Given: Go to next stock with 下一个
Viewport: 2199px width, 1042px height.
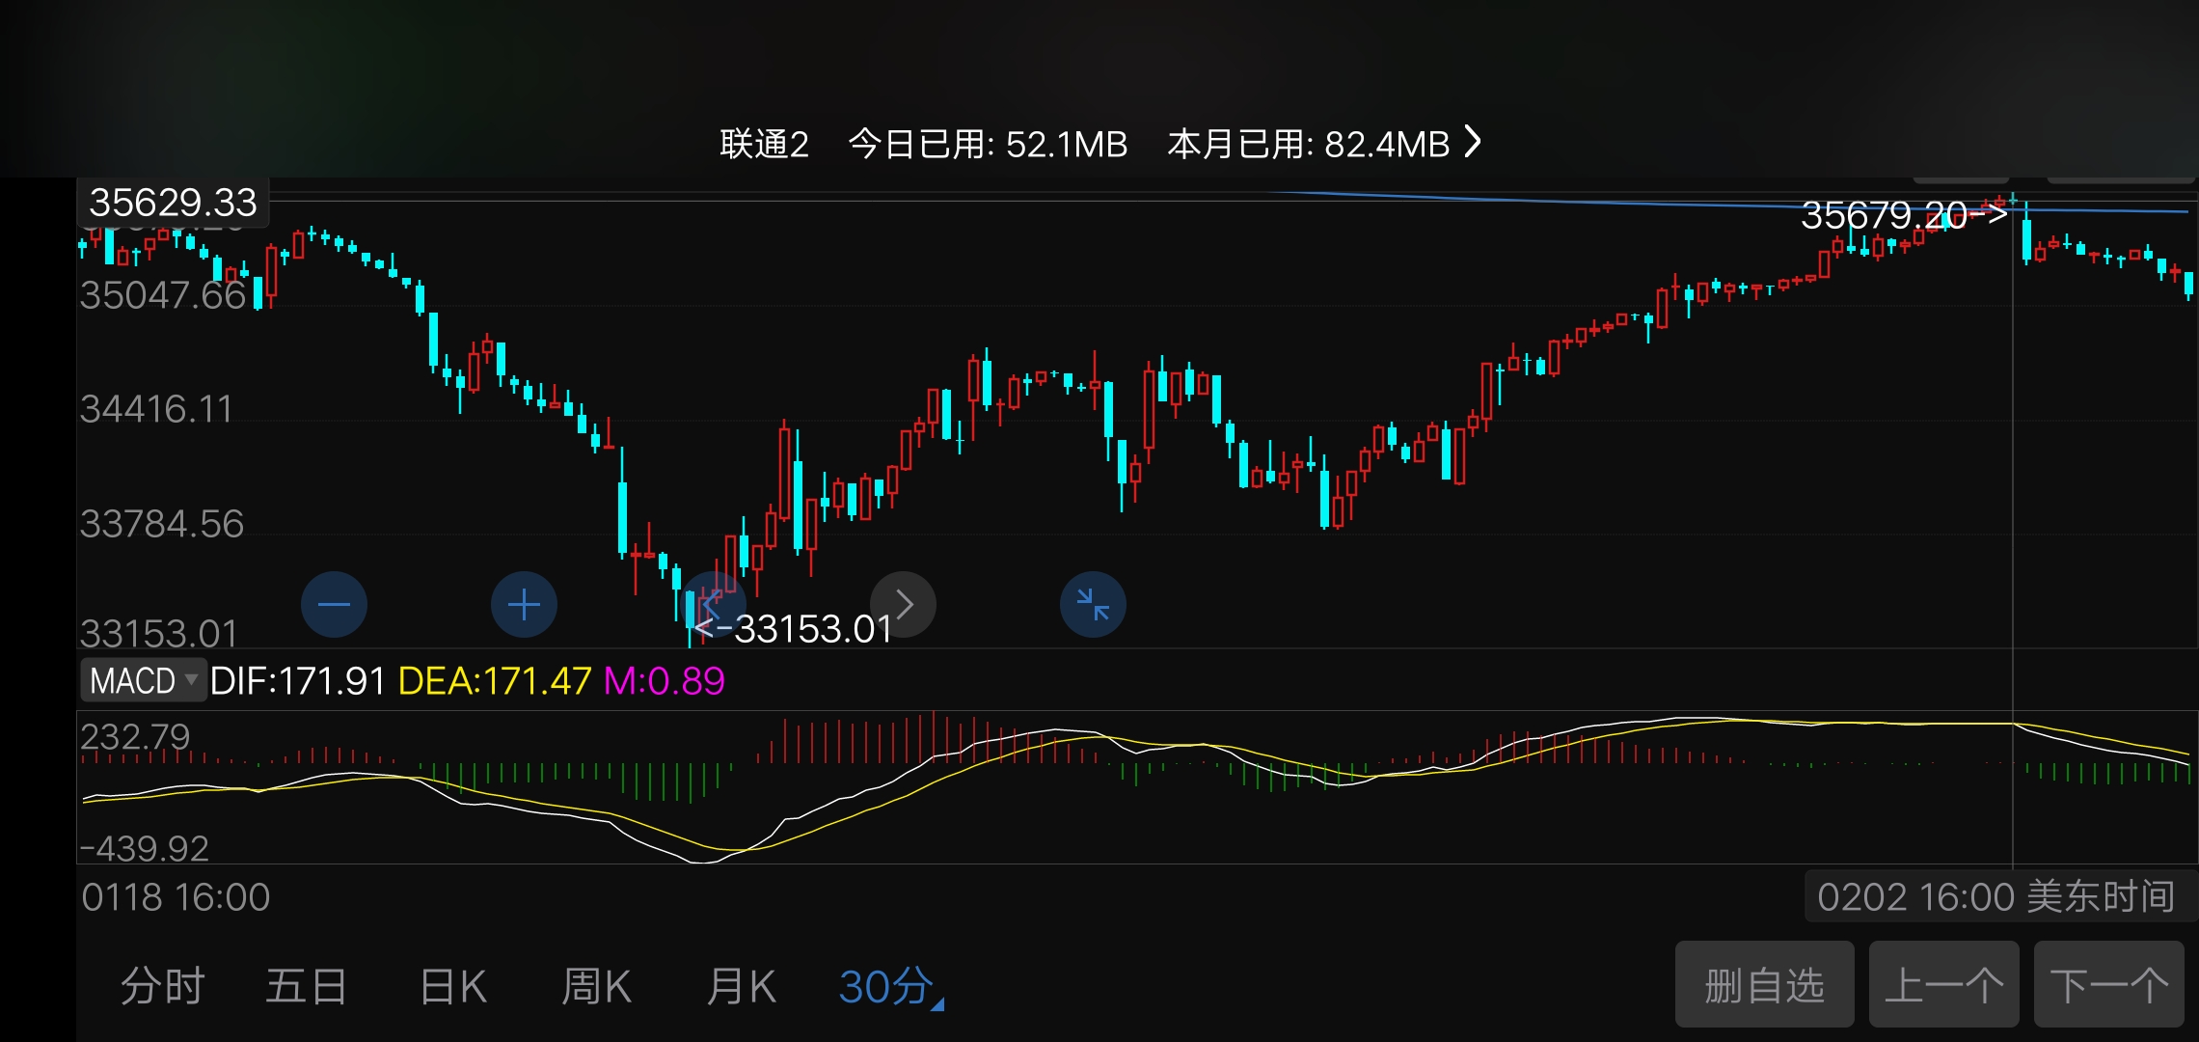Looking at the screenshot, I should pyautogui.click(x=2108, y=985).
